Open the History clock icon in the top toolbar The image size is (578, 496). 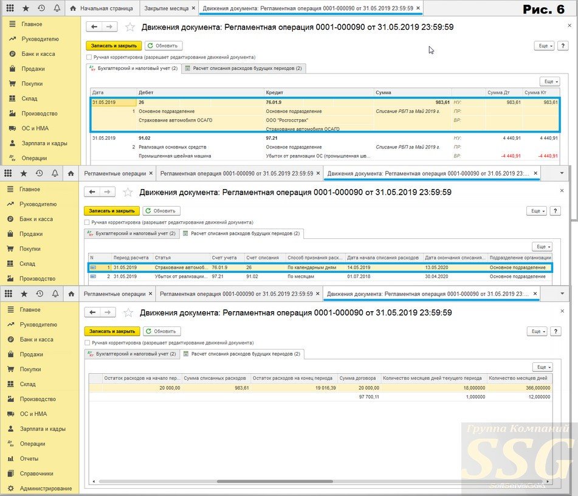pos(41,8)
